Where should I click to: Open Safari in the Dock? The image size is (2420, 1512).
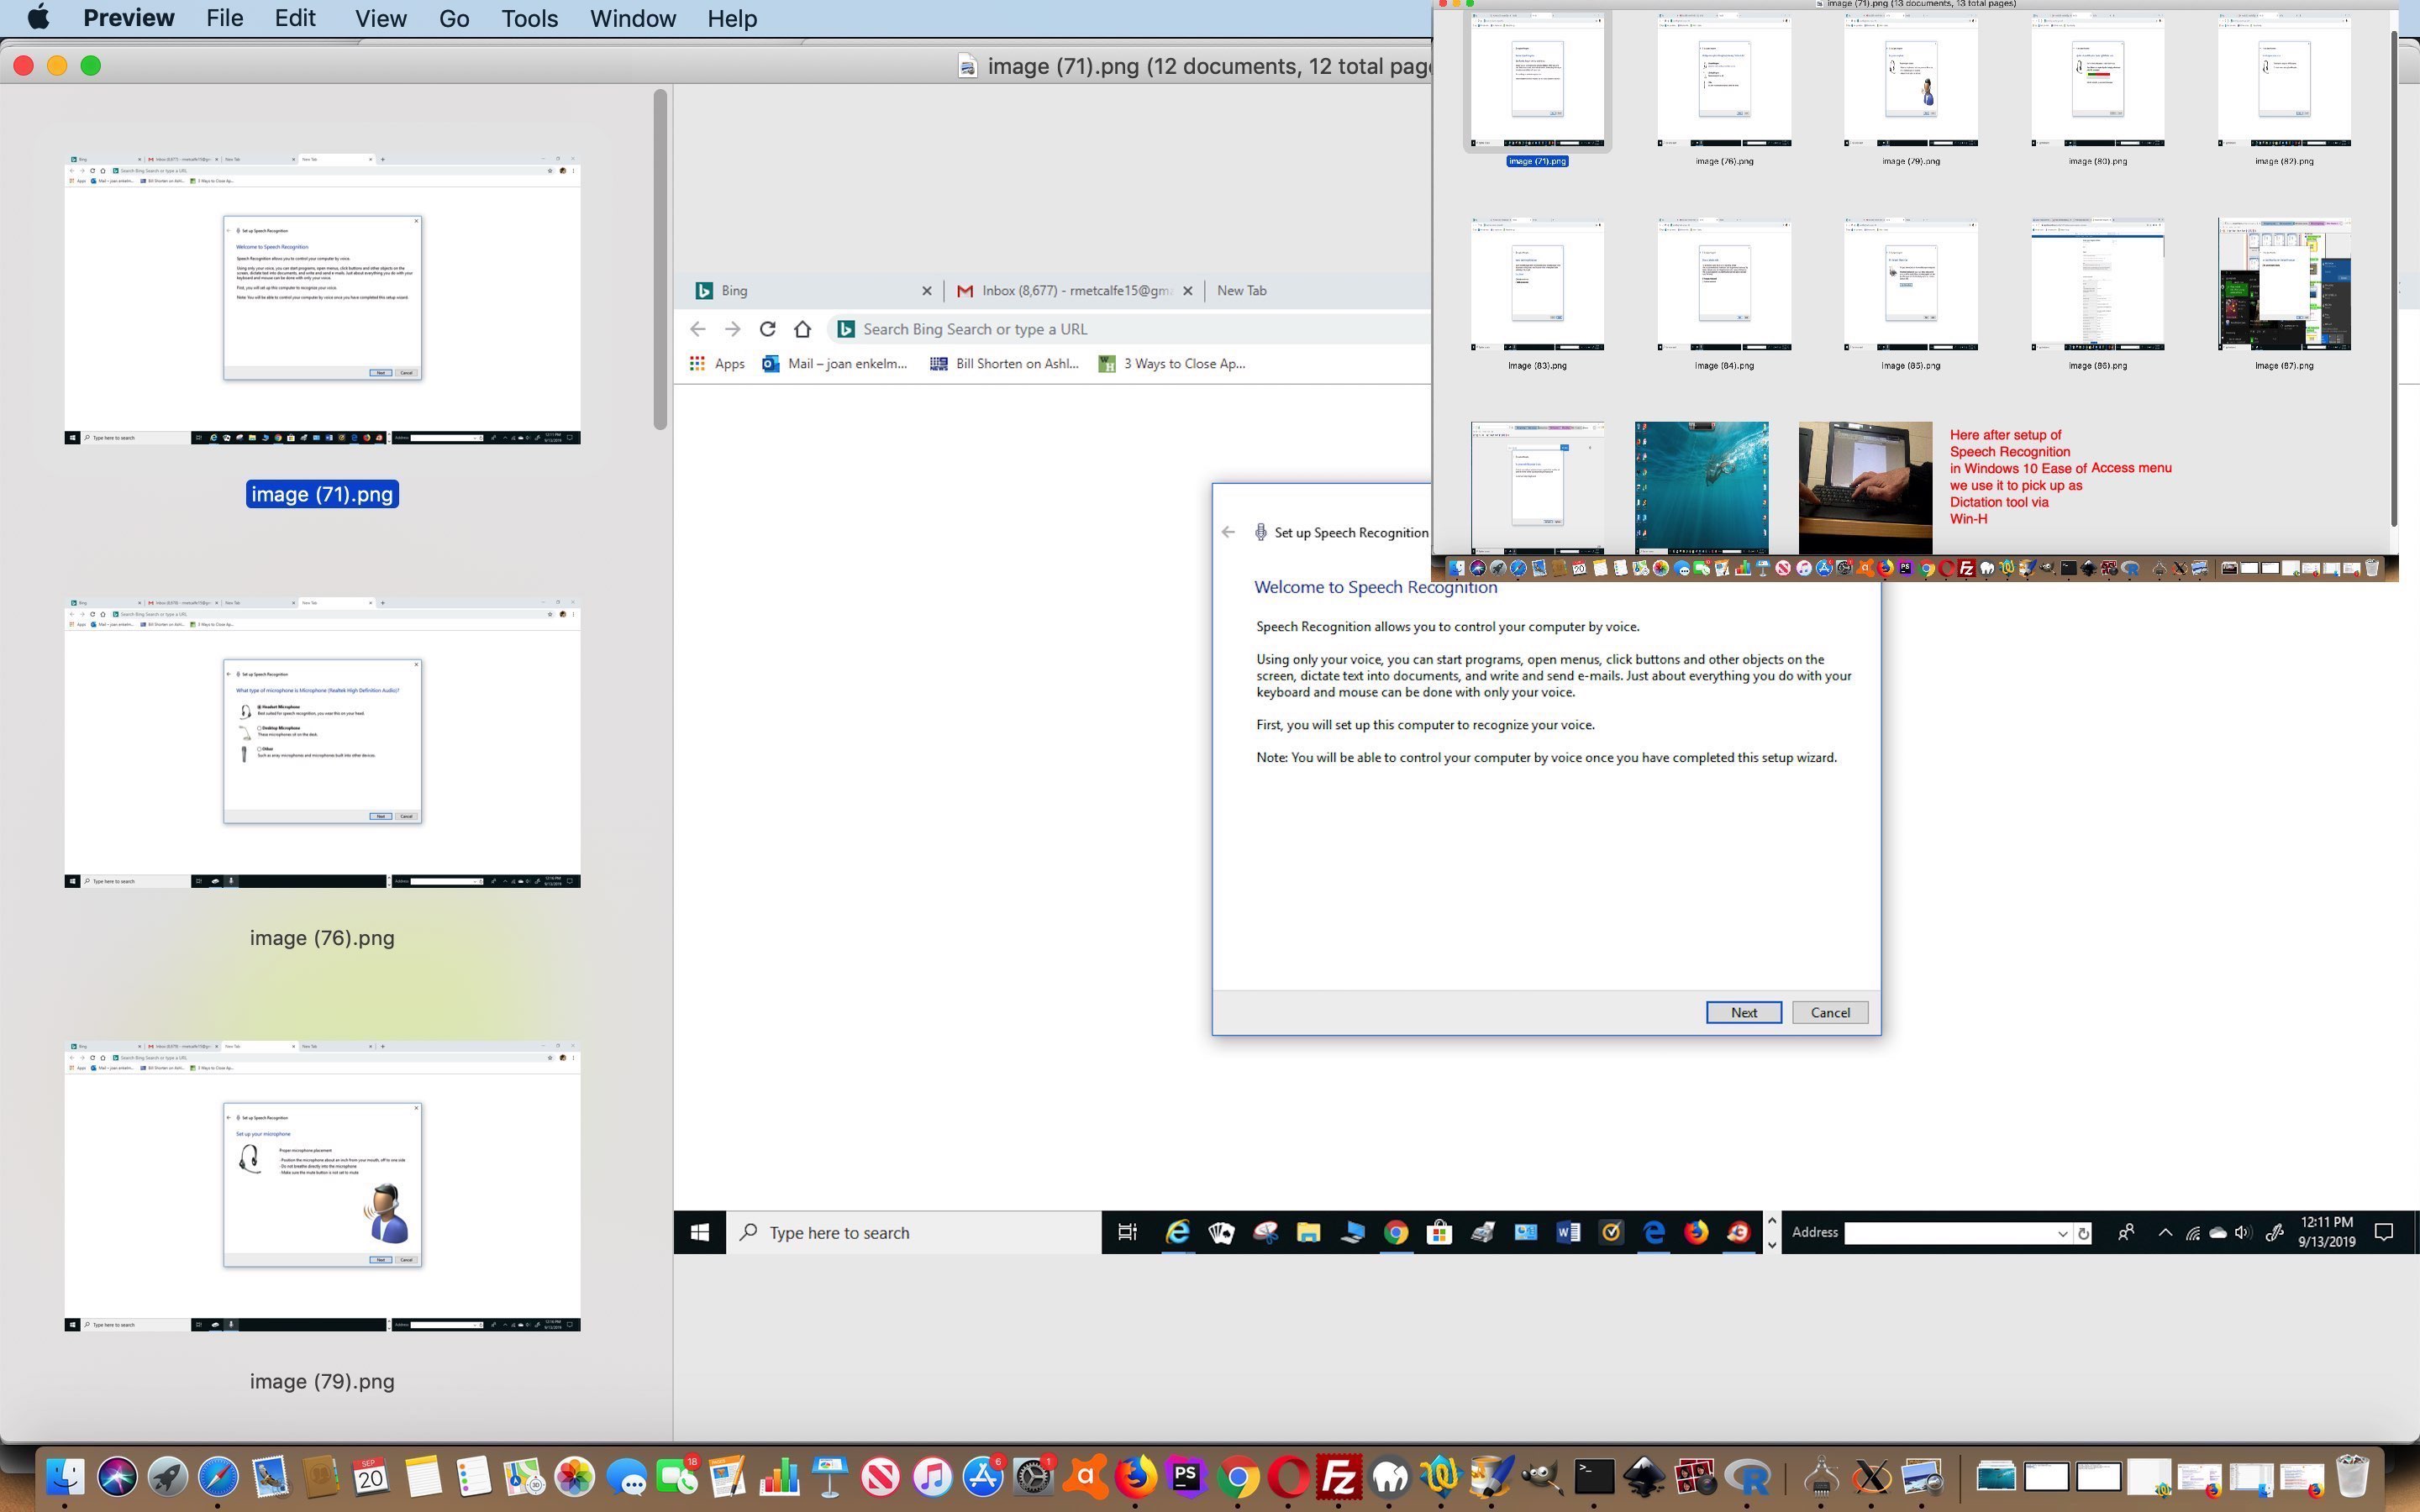pyautogui.click(x=218, y=1477)
